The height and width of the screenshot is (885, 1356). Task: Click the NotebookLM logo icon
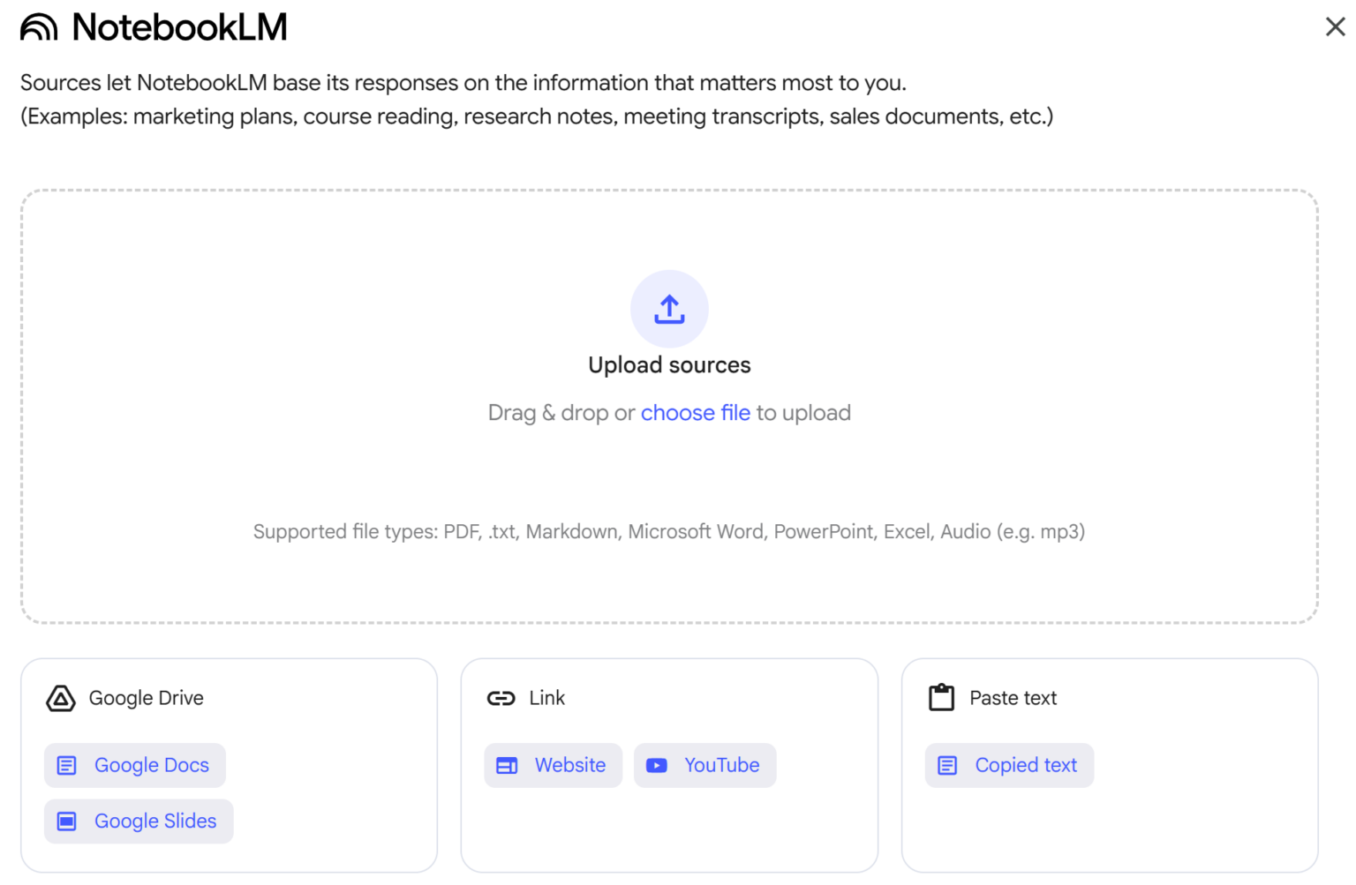39,26
